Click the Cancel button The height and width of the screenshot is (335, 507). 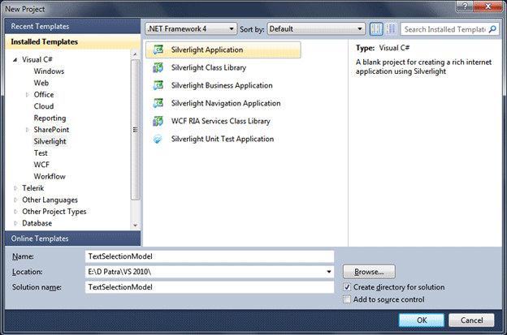[471, 320]
